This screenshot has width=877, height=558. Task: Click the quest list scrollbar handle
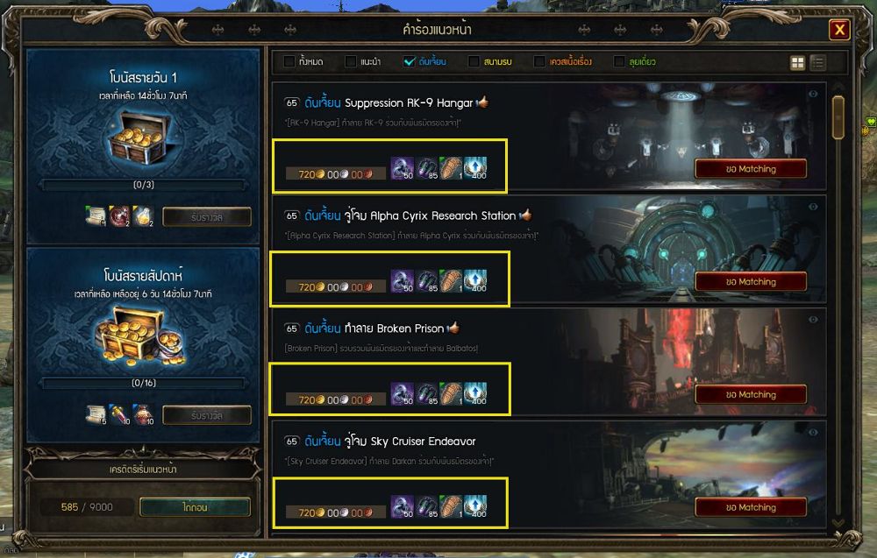838,117
